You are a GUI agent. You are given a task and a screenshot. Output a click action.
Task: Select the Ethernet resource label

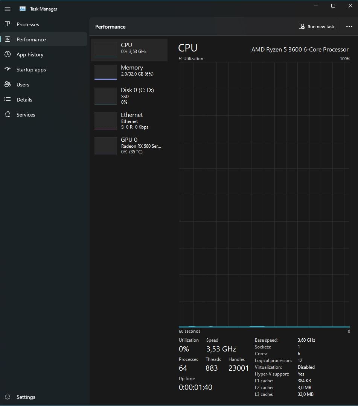coord(132,115)
